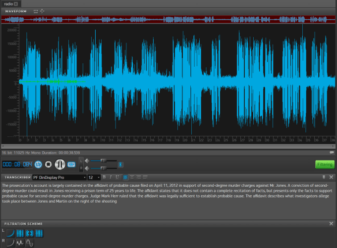This screenshot has width=337, height=248.
Task: Click the pin icon on Transcriber panel
Action: (x=324, y=177)
